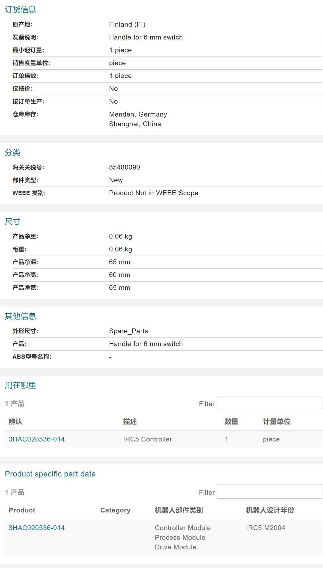Sort by the 数量 column header
323x568 pixels.
[x=231, y=422]
